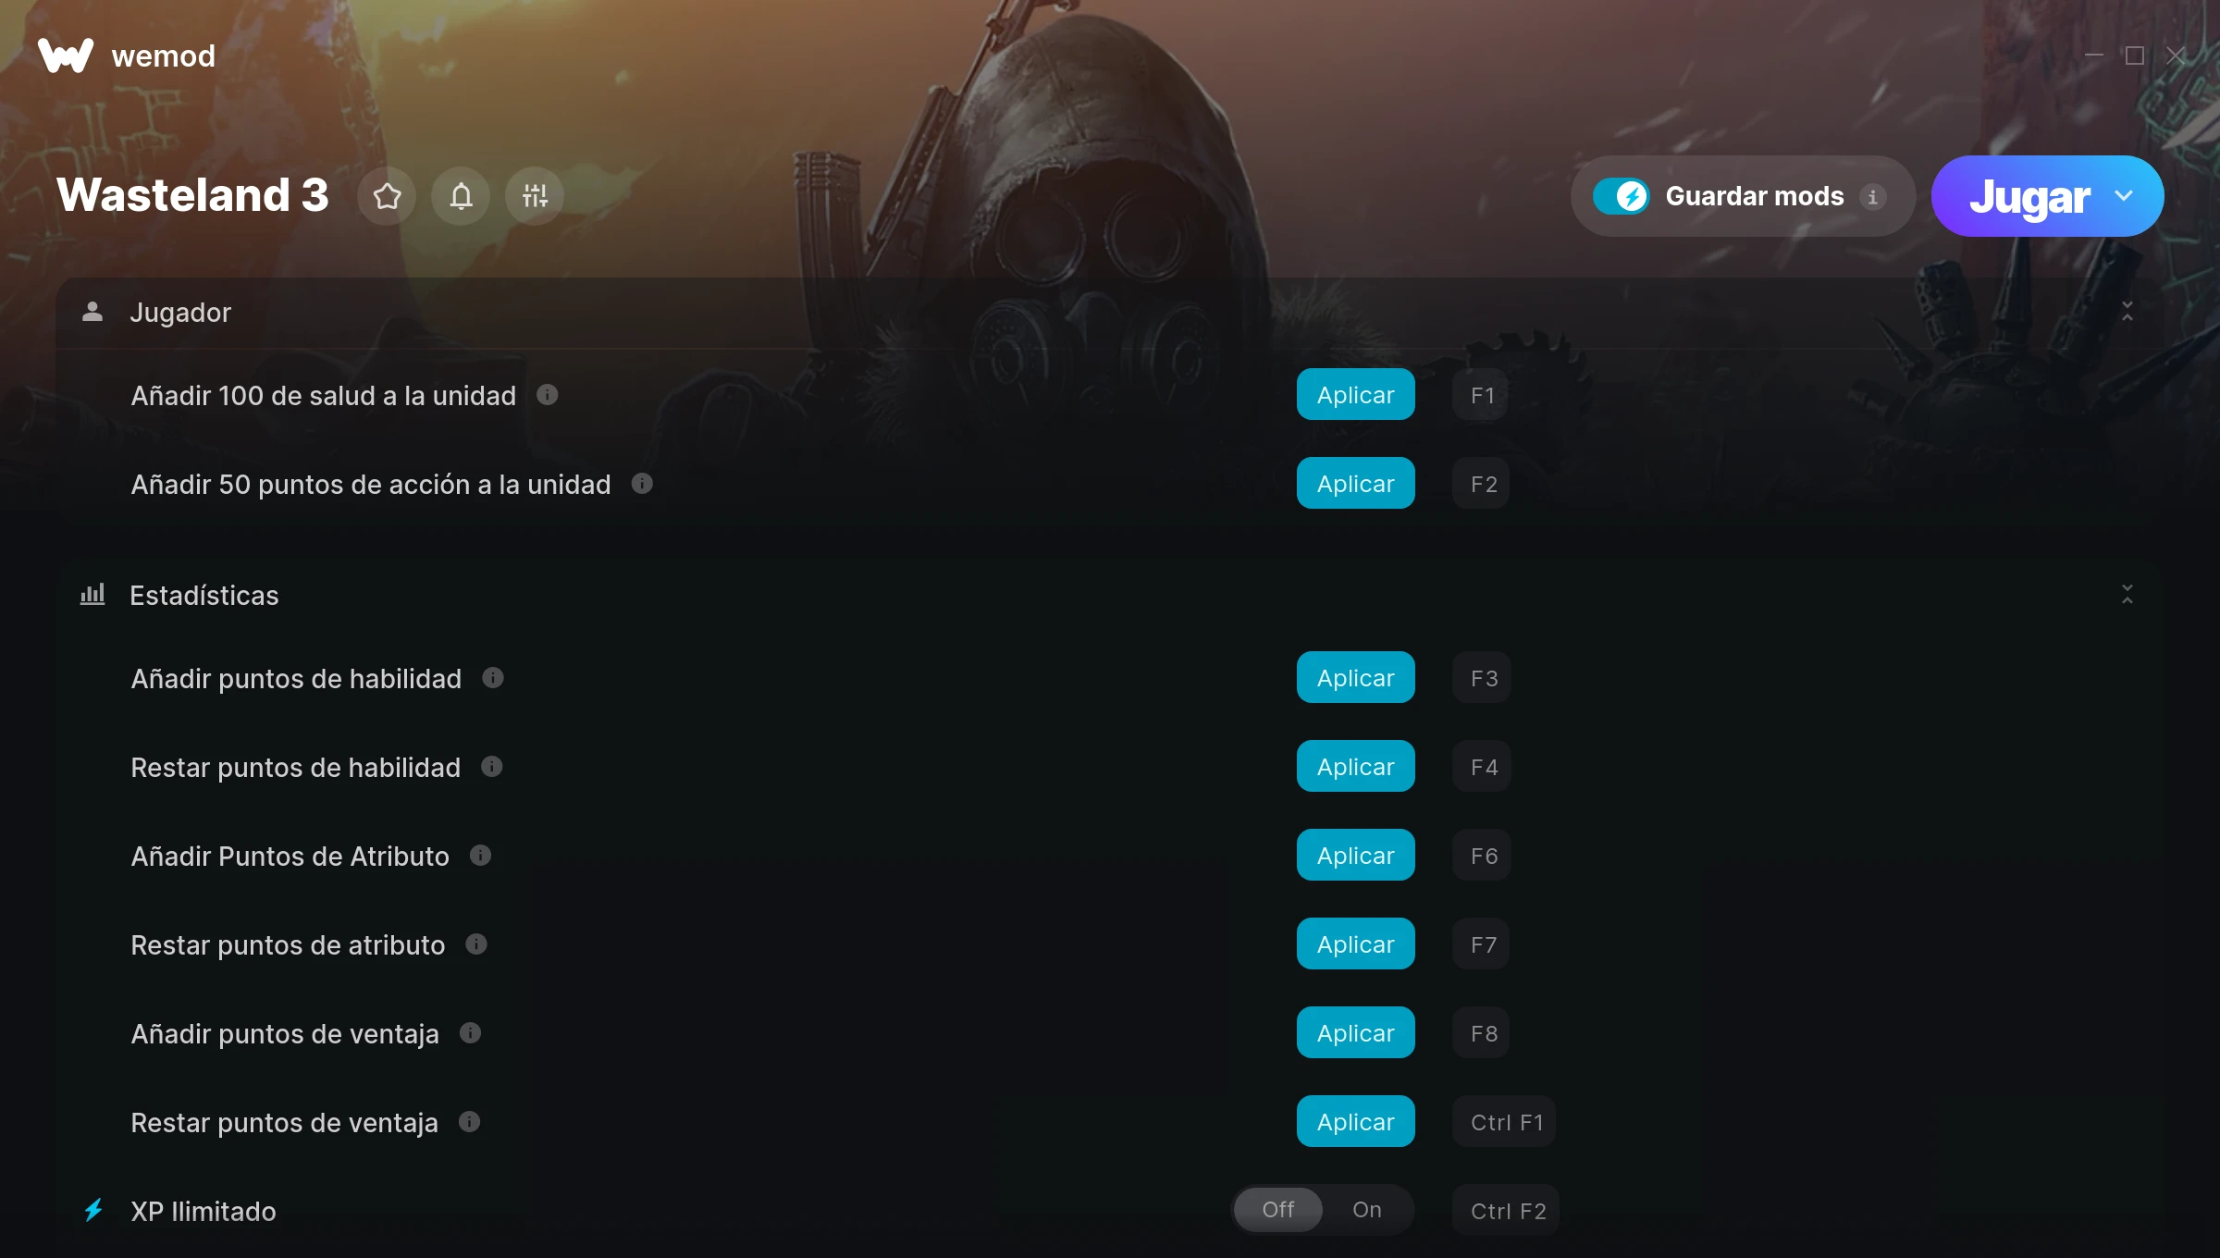
Task: Open notifications bell for Wasteland 3
Action: click(461, 196)
